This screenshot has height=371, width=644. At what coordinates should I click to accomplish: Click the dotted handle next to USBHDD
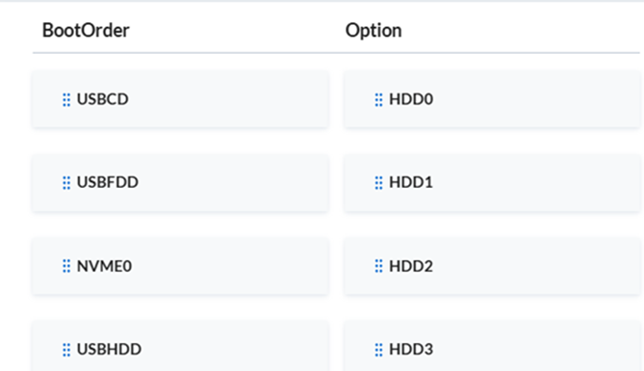click(66, 350)
